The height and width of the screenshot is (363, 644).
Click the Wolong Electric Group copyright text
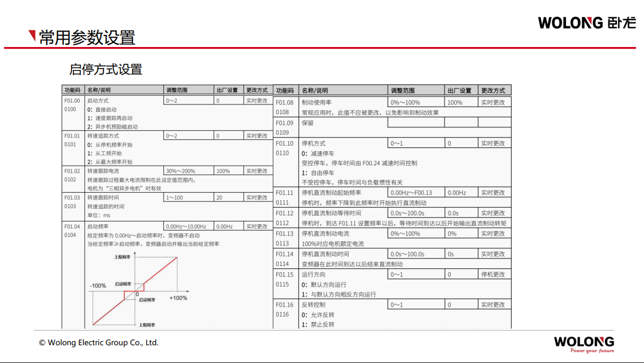(x=99, y=343)
